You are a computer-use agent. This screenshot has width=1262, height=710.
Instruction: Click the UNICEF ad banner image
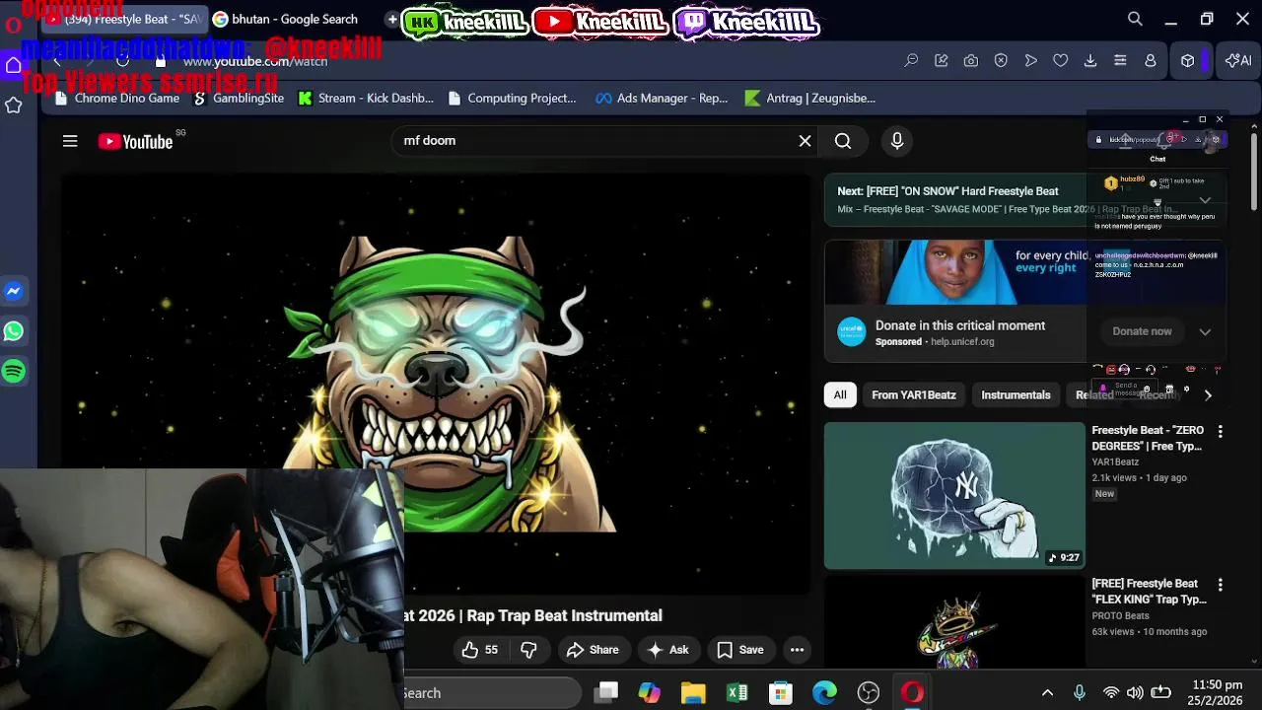(x=954, y=272)
